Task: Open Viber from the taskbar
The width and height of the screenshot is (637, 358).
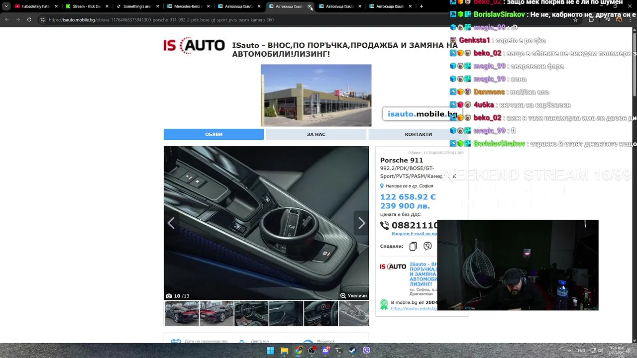Action: click(x=367, y=351)
